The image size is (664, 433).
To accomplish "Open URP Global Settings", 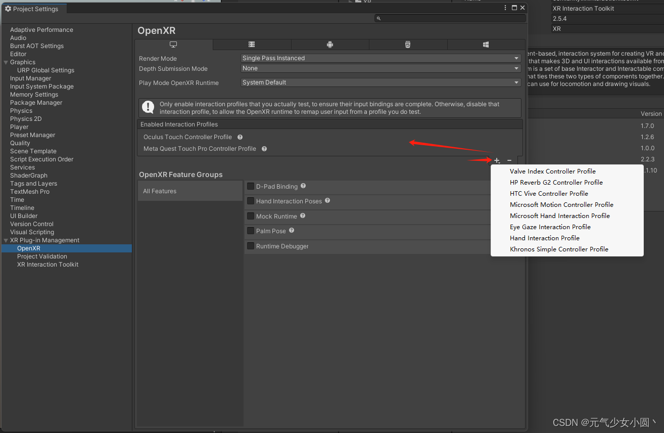I will click(x=45, y=70).
